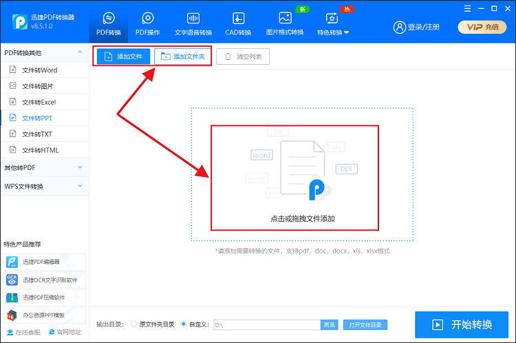Viewport: 516px width, 343px height.
Task: Expand the 特色转换 dropdown menu
Action: point(333,24)
